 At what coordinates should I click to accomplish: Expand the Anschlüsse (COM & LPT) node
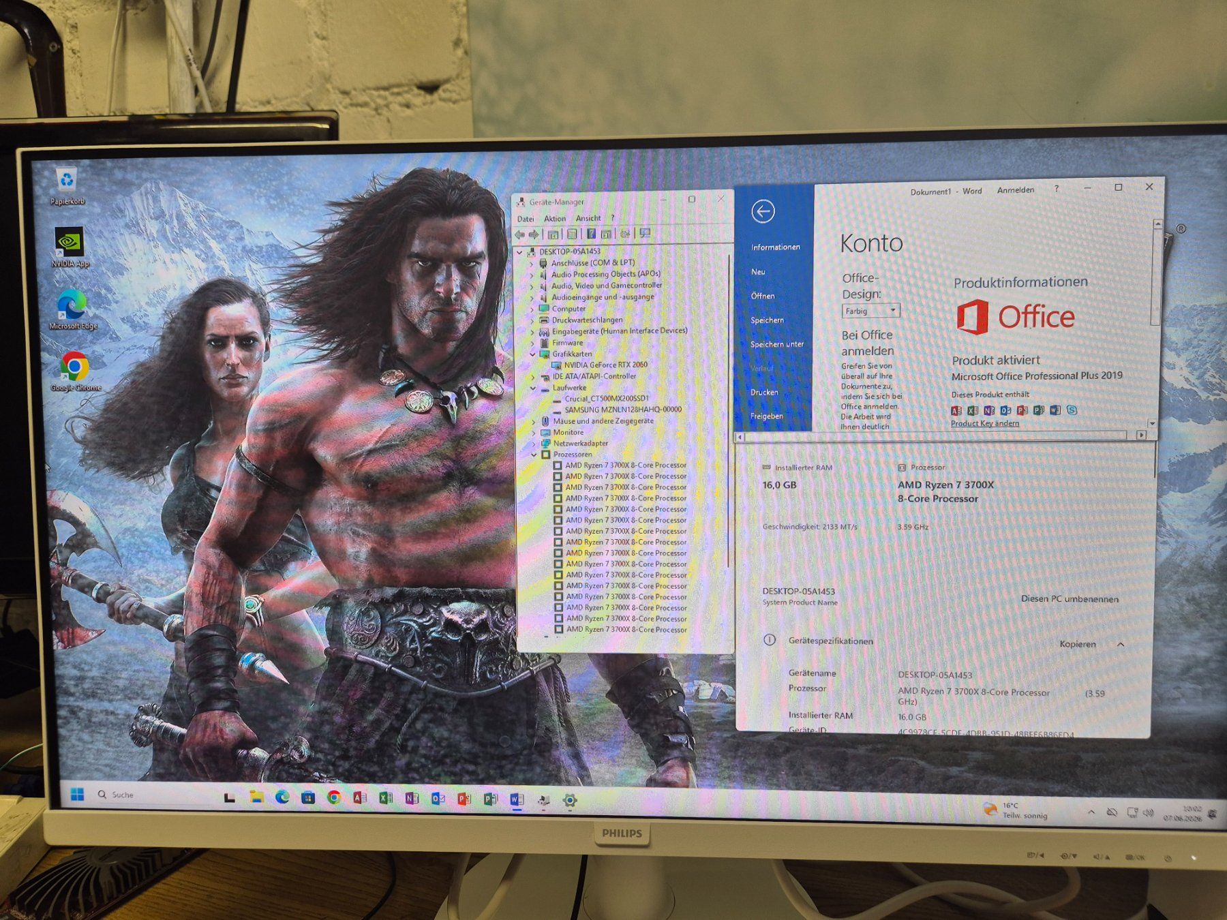click(532, 263)
